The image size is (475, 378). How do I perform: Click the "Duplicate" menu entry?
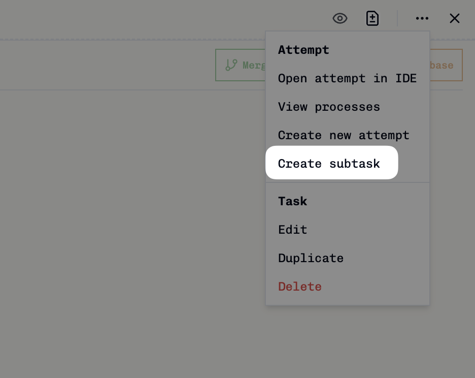pos(311,258)
